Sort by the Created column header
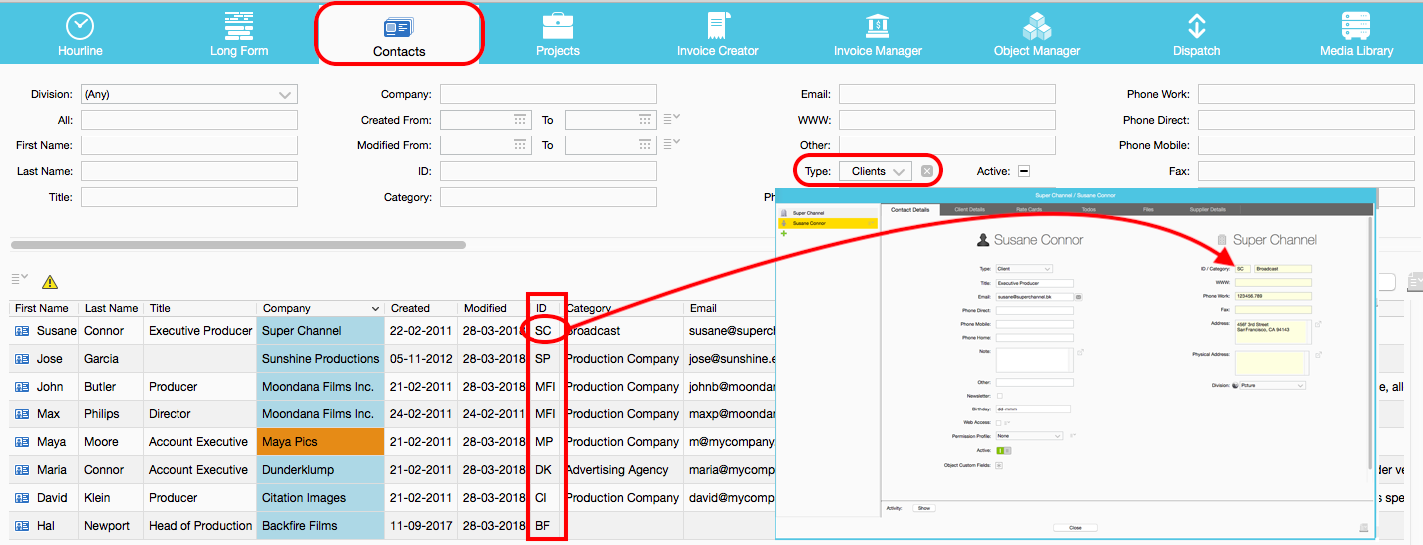The width and height of the screenshot is (1423, 545). 421,308
